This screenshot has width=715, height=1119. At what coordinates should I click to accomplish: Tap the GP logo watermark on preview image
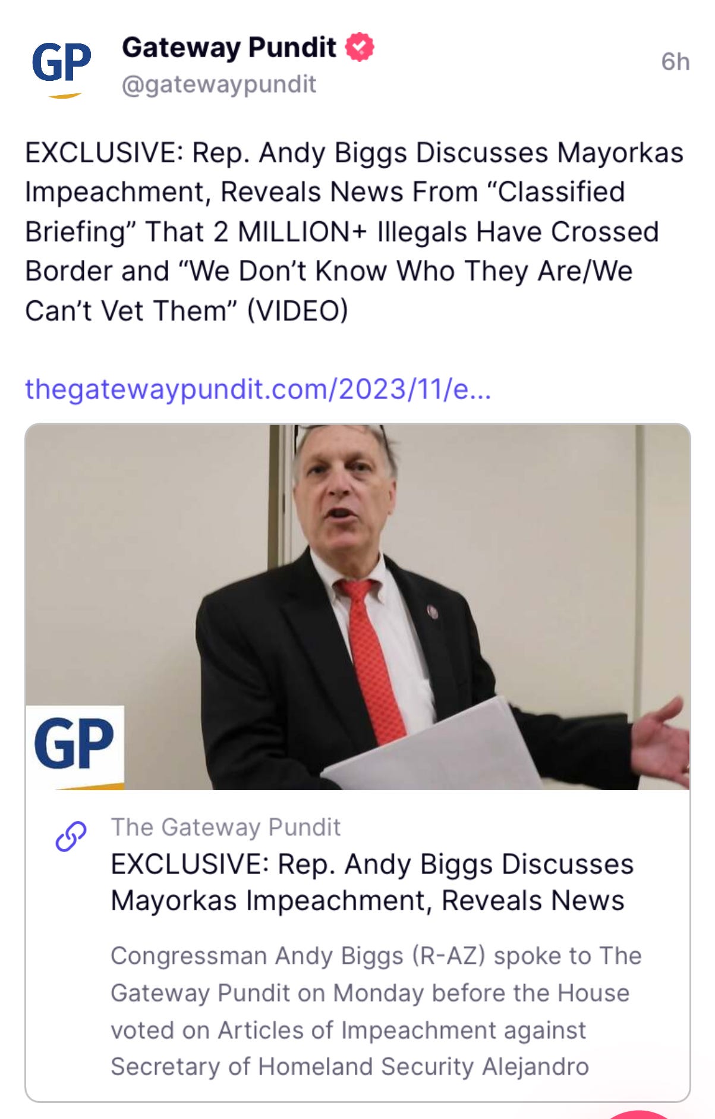[75, 747]
